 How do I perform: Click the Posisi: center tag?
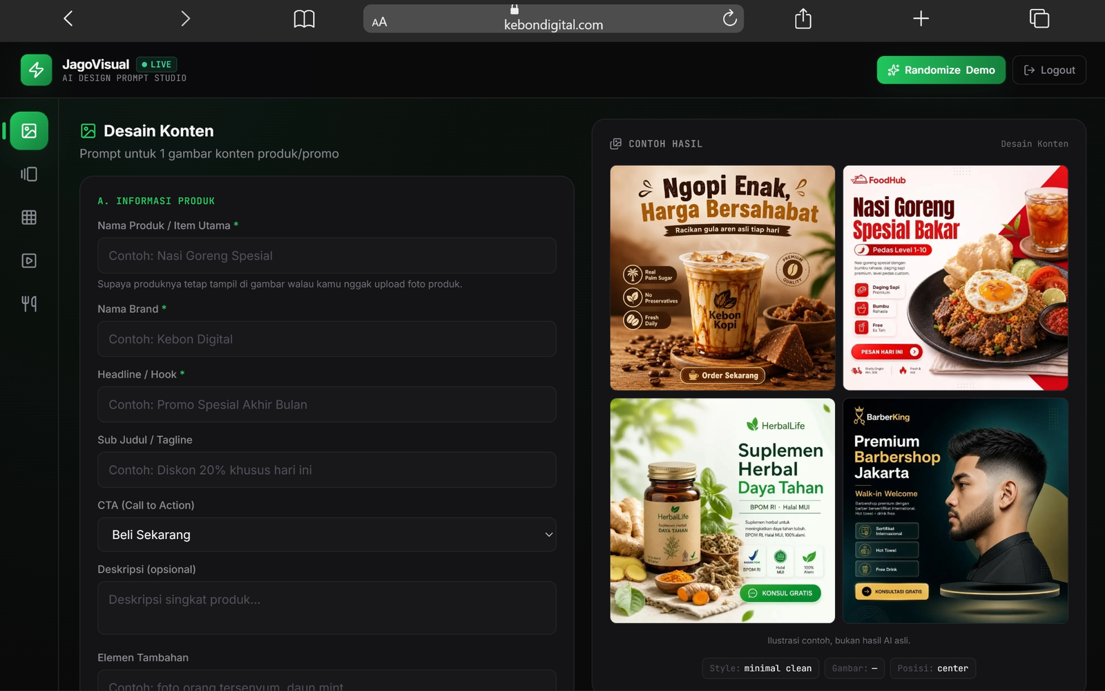pyautogui.click(x=932, y=668)
